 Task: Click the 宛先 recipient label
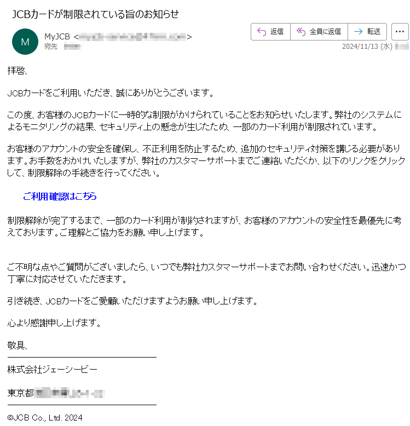click(51, 47)
